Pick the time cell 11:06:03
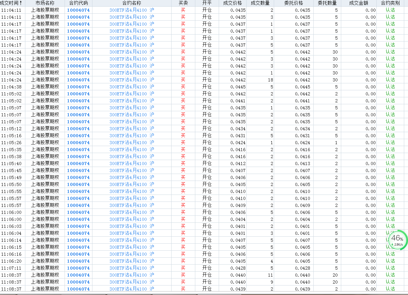Viewport: 408px width, 295px height. click(x=11, y=226)
